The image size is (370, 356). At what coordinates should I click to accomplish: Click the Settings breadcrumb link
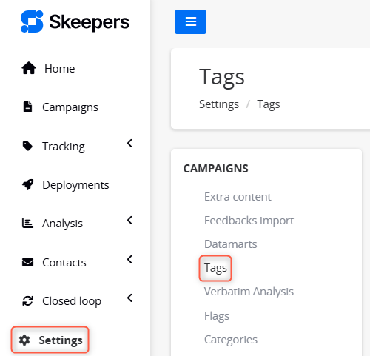click(219, 104)
